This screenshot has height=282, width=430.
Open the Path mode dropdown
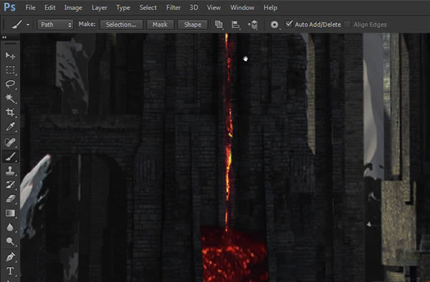[55, 24]
